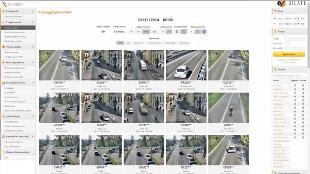Click the Xscanner logo icon
Viewport: 310px width, 174px height.
coord(4,4)
